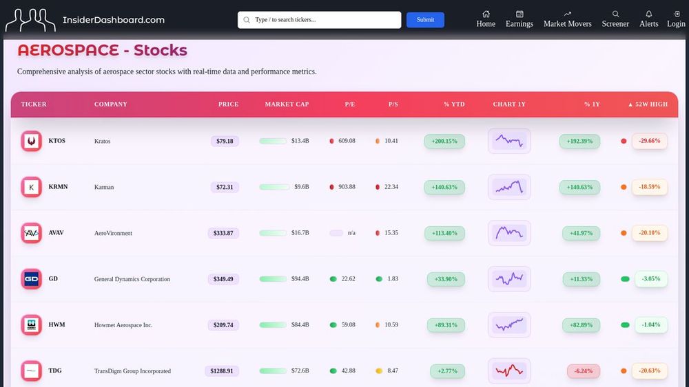Click the blue Submit button
This screenshot has width=689, height=387.
coord(425,20)
